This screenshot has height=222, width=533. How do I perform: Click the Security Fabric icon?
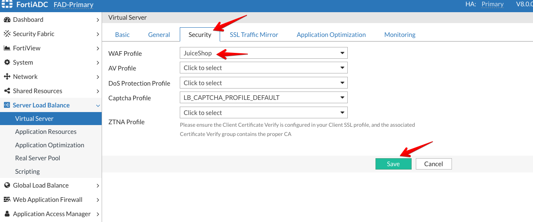(7, 34)
